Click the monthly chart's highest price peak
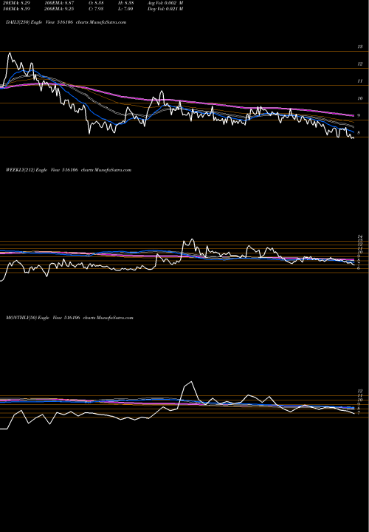This screenshot has height=532, width=369. pos(191,382)
